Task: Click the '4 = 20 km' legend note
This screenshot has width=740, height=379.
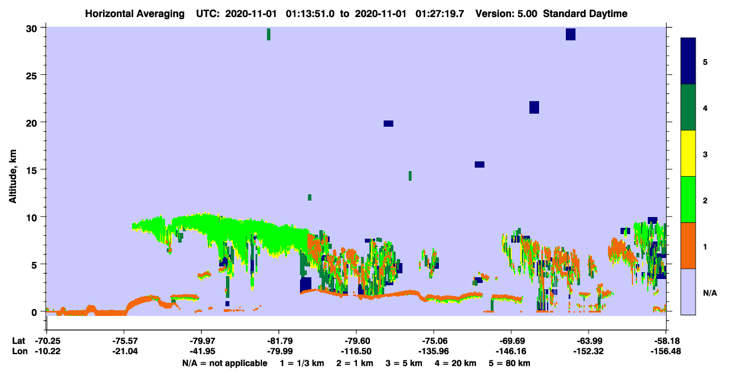Action: tap(455, 364)
